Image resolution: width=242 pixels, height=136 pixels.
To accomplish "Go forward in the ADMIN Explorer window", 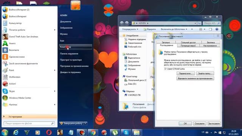I will click(127, 23).
